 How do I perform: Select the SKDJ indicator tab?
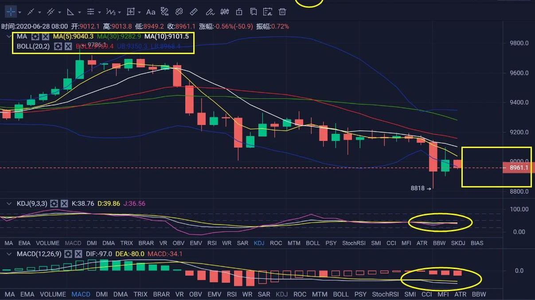click(458, 243)
